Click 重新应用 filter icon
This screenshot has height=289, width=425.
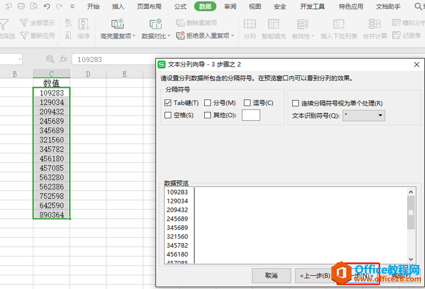(24, 35)
